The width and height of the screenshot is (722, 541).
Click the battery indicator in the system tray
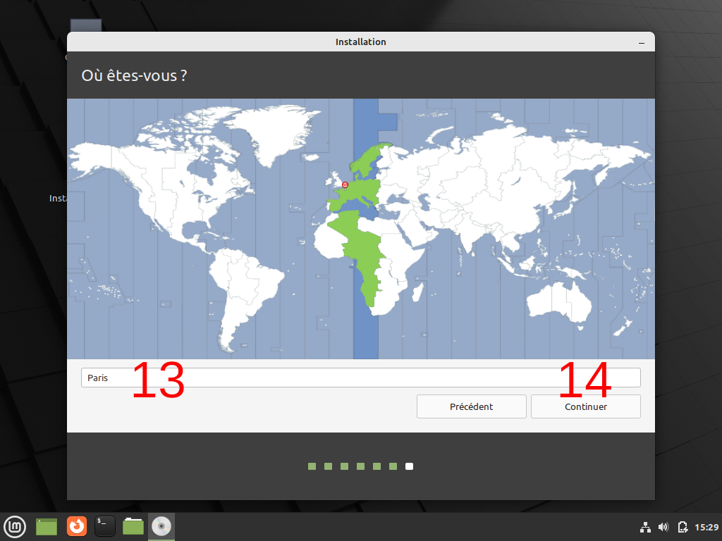pos(682,526)
